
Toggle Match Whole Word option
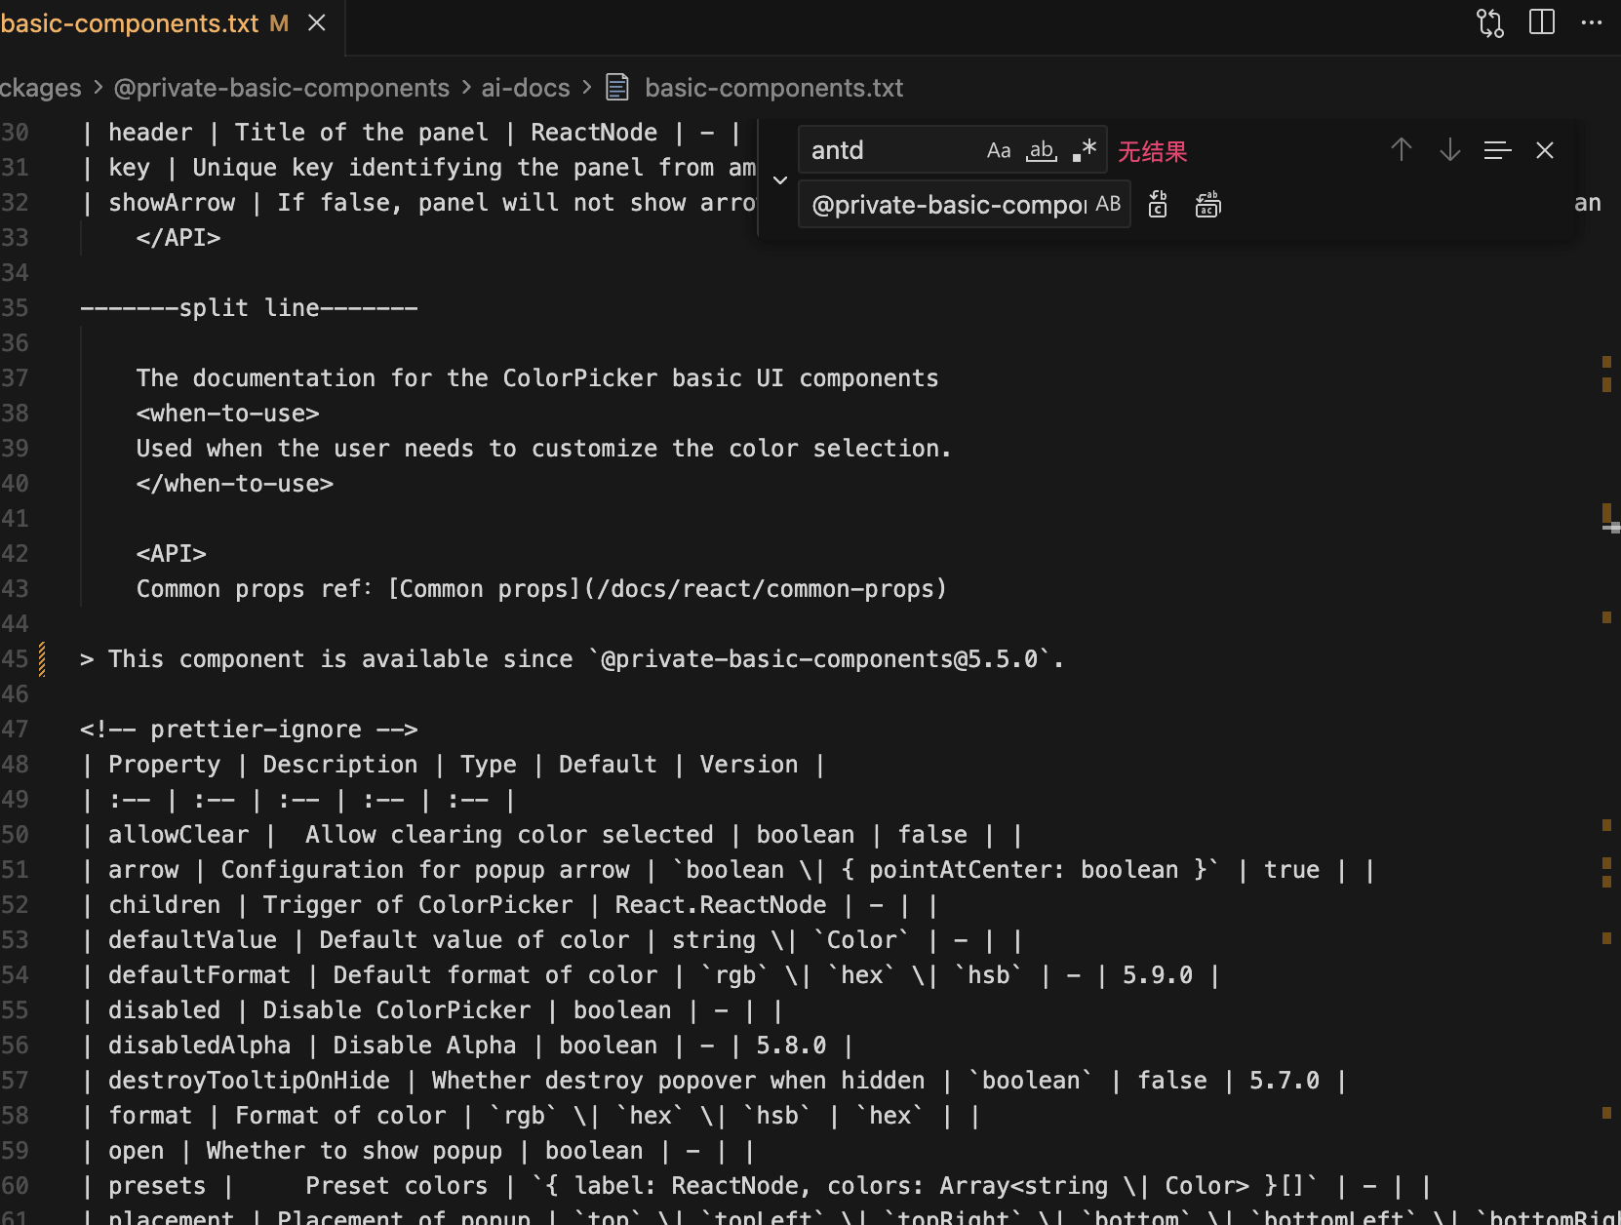click(1041, 151)
